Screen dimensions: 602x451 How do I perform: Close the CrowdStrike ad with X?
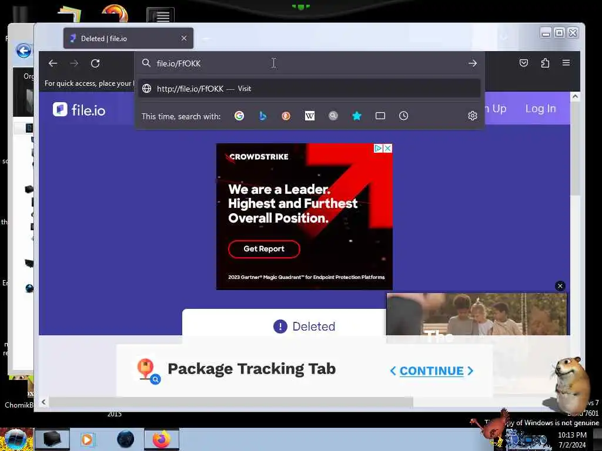(388, 148)
